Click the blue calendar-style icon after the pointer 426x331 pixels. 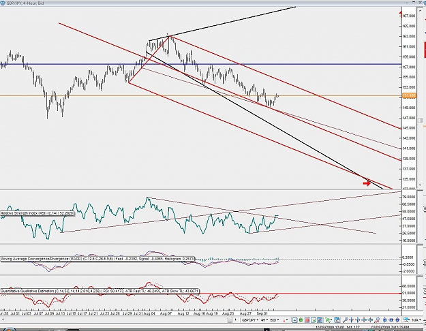coord(337,320)
